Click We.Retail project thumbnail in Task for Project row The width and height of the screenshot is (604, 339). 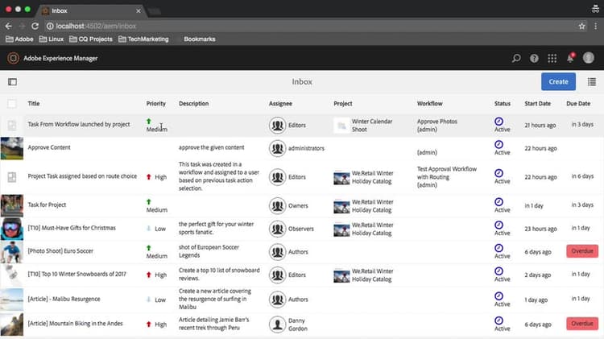click(341, 206)
